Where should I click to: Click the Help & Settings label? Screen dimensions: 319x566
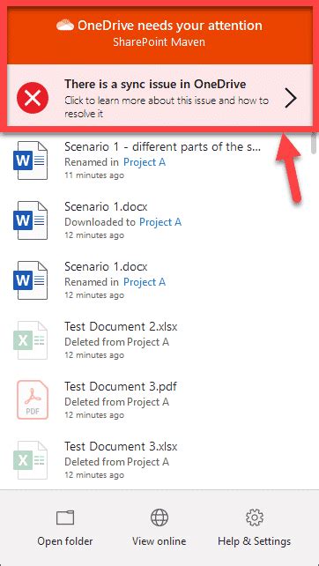(255, 541)
